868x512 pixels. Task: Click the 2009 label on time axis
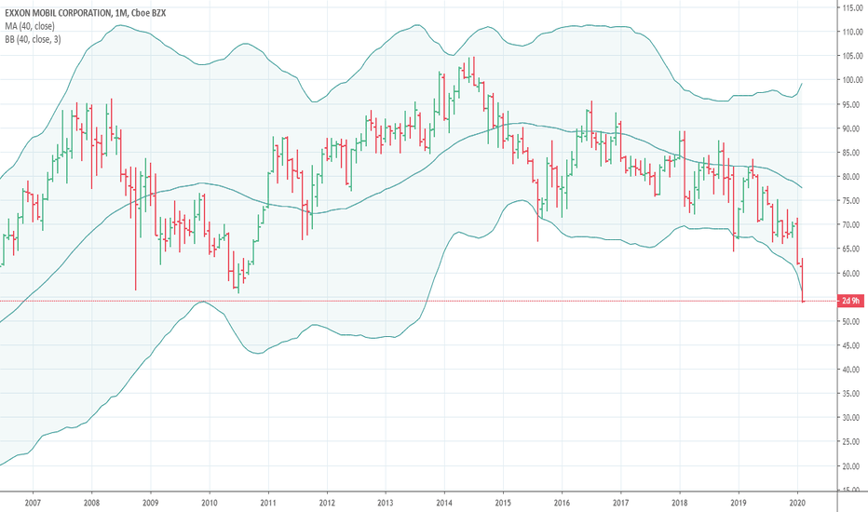[151, 503]
